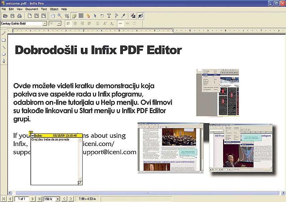Apply subscript formatting
This screenshot has height=202, width=286.
tap(112, 24)
